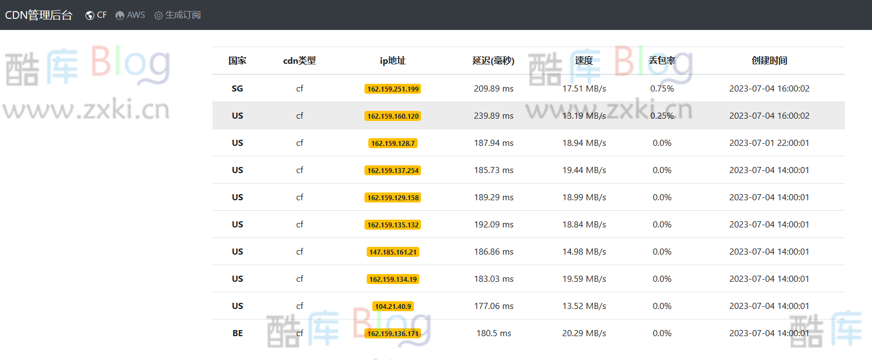Screen dimensions: 872x360
Task: Click latency value 183.03 ms
Action: tap(494, 279)
